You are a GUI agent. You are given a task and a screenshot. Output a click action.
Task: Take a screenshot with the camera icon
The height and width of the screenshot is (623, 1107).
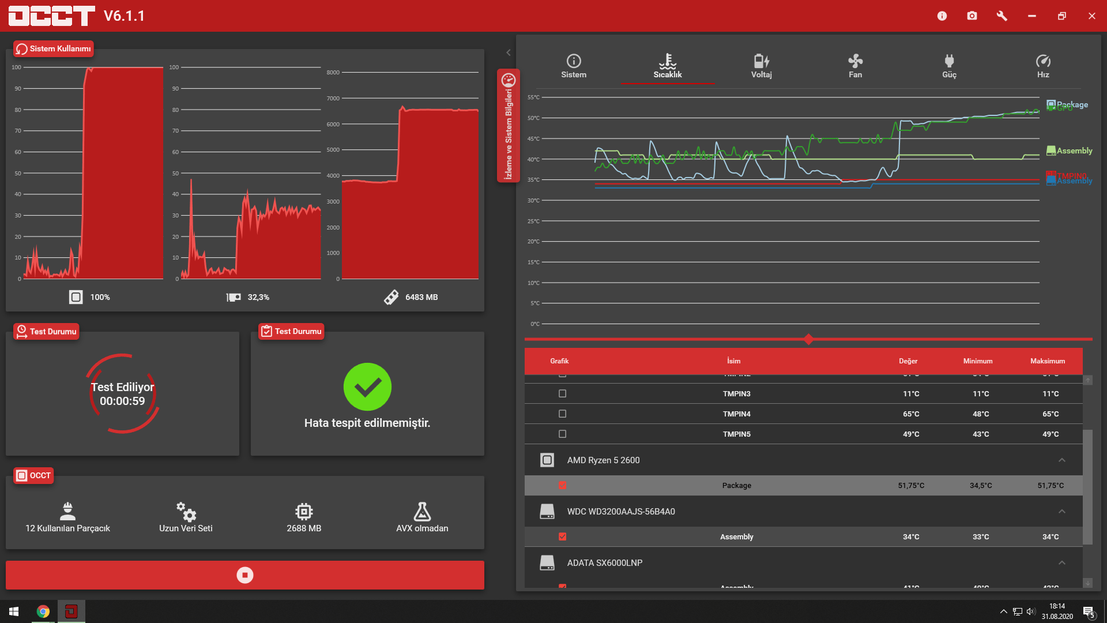tap(972, 16)
